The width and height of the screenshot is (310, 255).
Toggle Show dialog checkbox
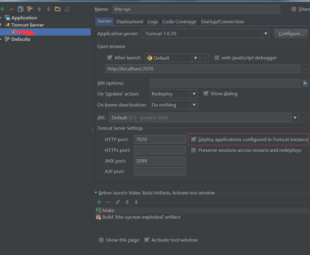[206, 93]
